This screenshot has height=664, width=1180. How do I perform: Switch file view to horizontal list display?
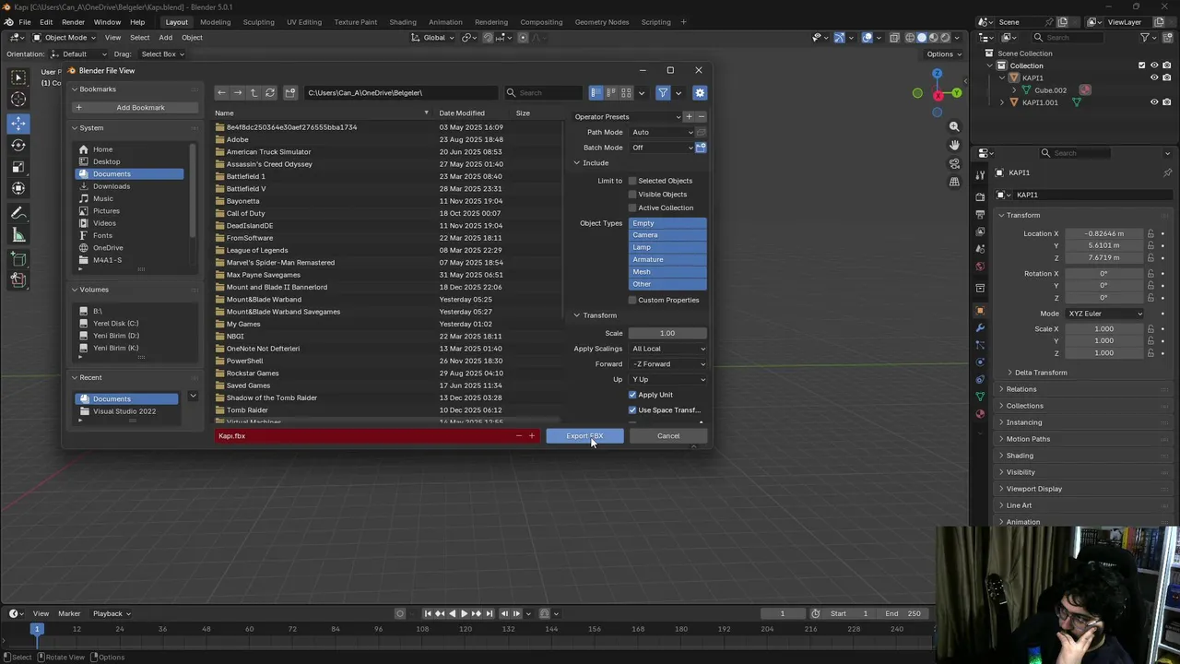point(611,92)
